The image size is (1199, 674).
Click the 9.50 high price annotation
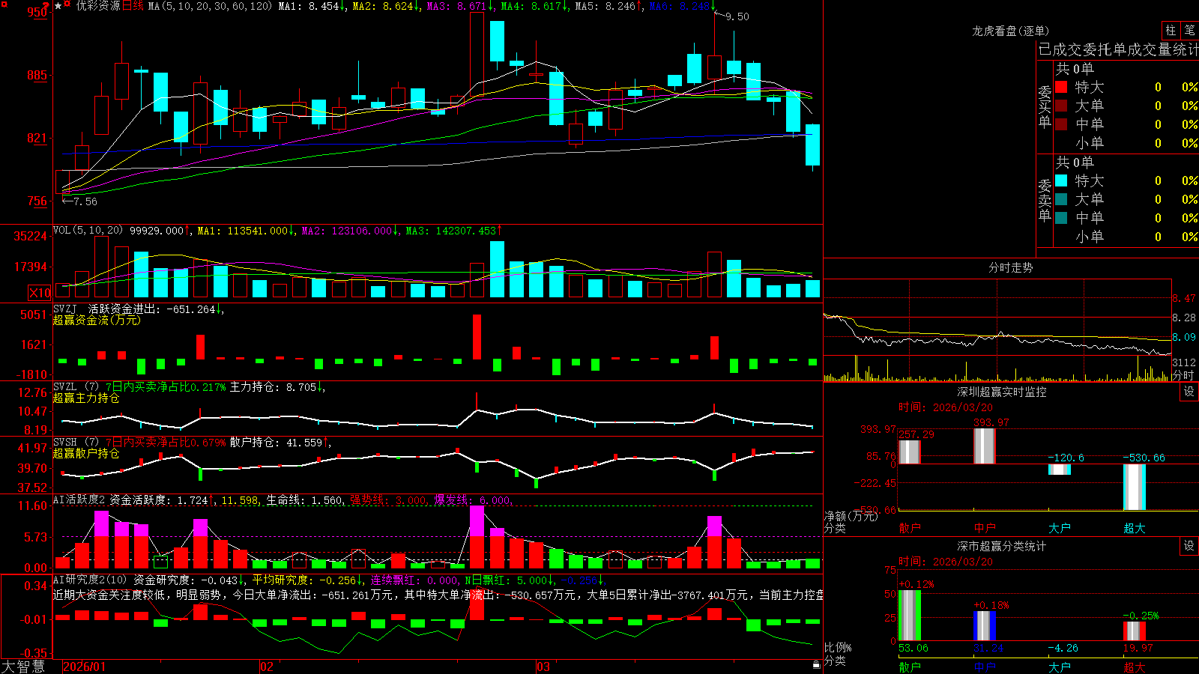737,16
